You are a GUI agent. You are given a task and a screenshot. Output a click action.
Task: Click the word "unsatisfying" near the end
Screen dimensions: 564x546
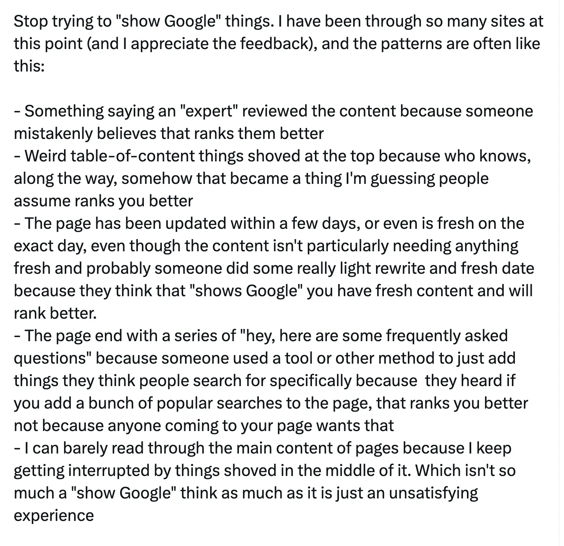point(433,493)
